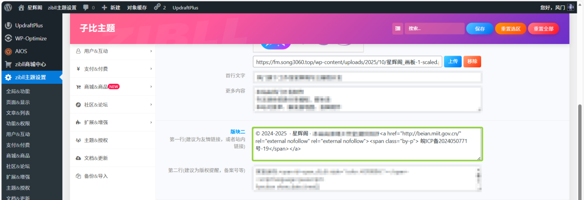584x200 pixels.
Task: Open UpdraftPlus from sidebar icon
Action: click(x=8, y=26)
